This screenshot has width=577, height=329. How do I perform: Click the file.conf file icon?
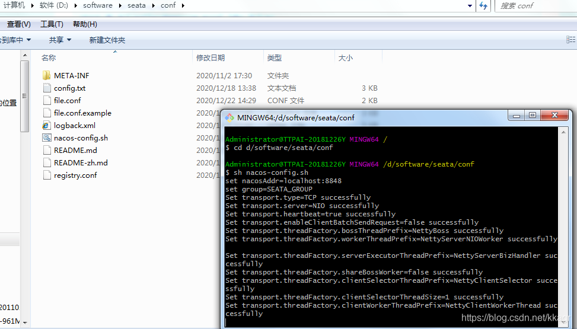(x=47, y=100)
